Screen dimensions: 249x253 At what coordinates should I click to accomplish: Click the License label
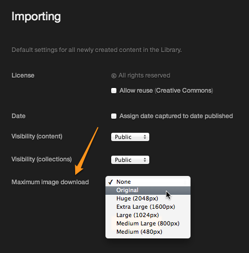point(23,75)
